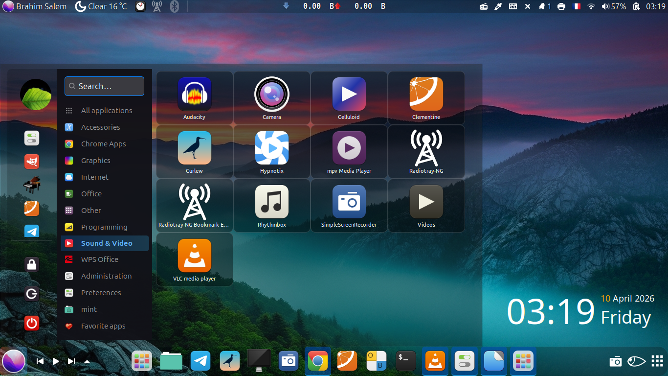Open the volume applet showing 57%
The height and width of the screenshot is (376, 668).
[614, 6]
